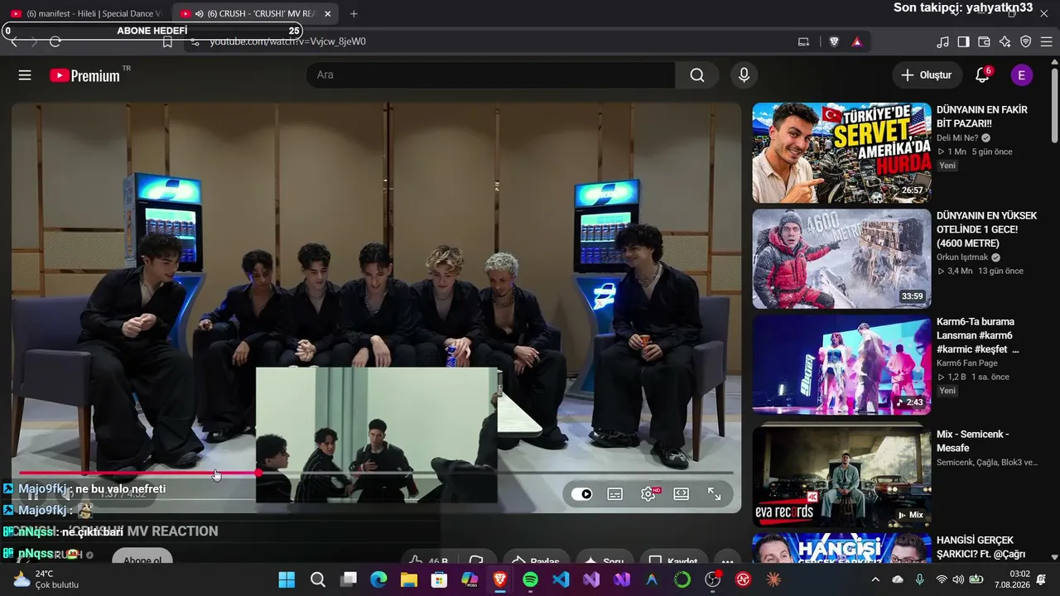Click the search magnifier button
Viewport: 1060px width, 596px height.
(x=697, y=75)
